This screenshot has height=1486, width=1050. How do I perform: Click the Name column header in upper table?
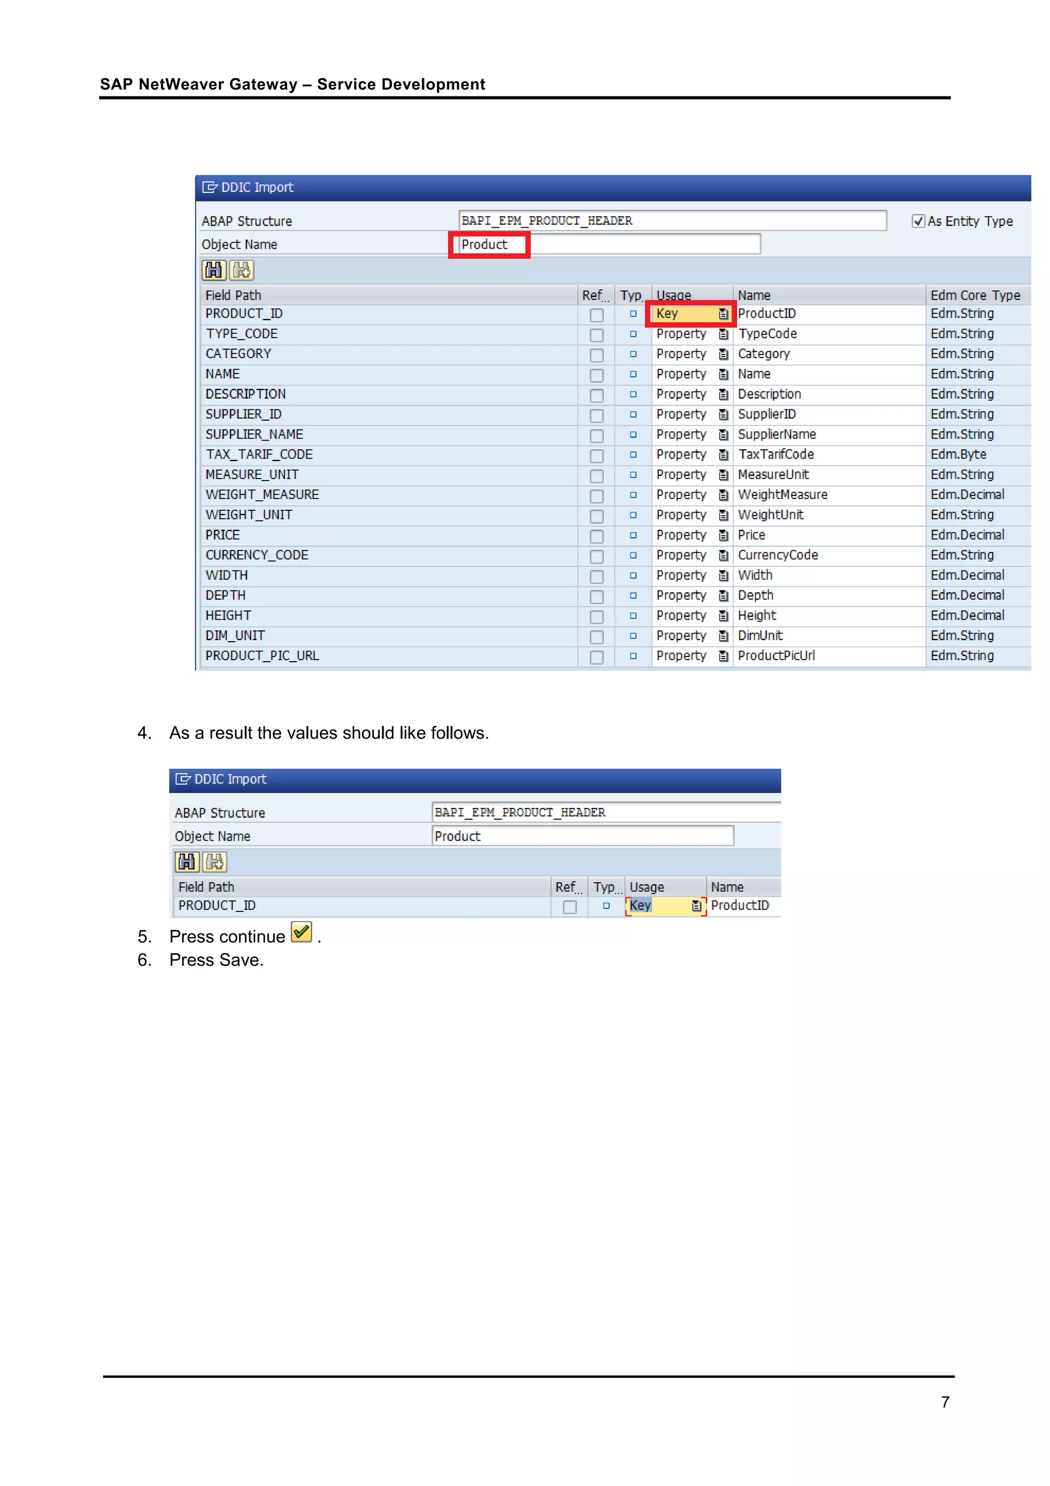(830, 295)
